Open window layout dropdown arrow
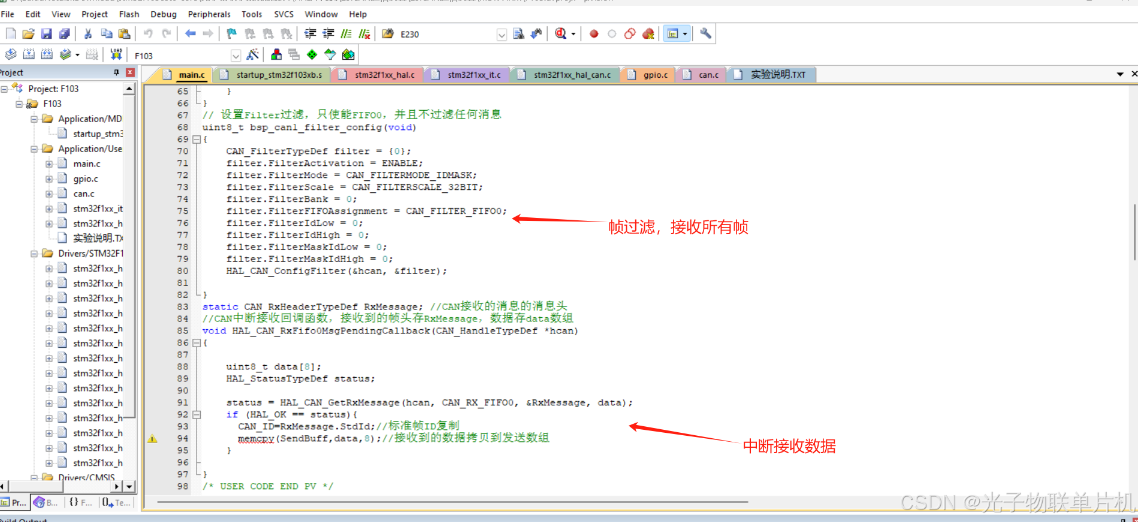The image size is (1138, 522). pos(685,34)
